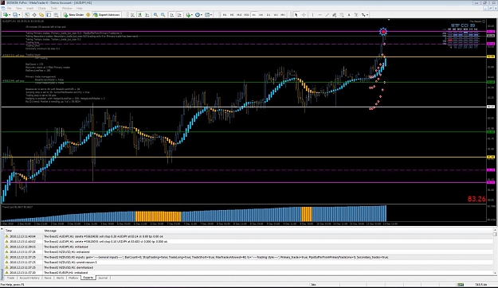498x288 pixels.
Task: Select the Trendline drawing tool
Action: pos(327,14)
